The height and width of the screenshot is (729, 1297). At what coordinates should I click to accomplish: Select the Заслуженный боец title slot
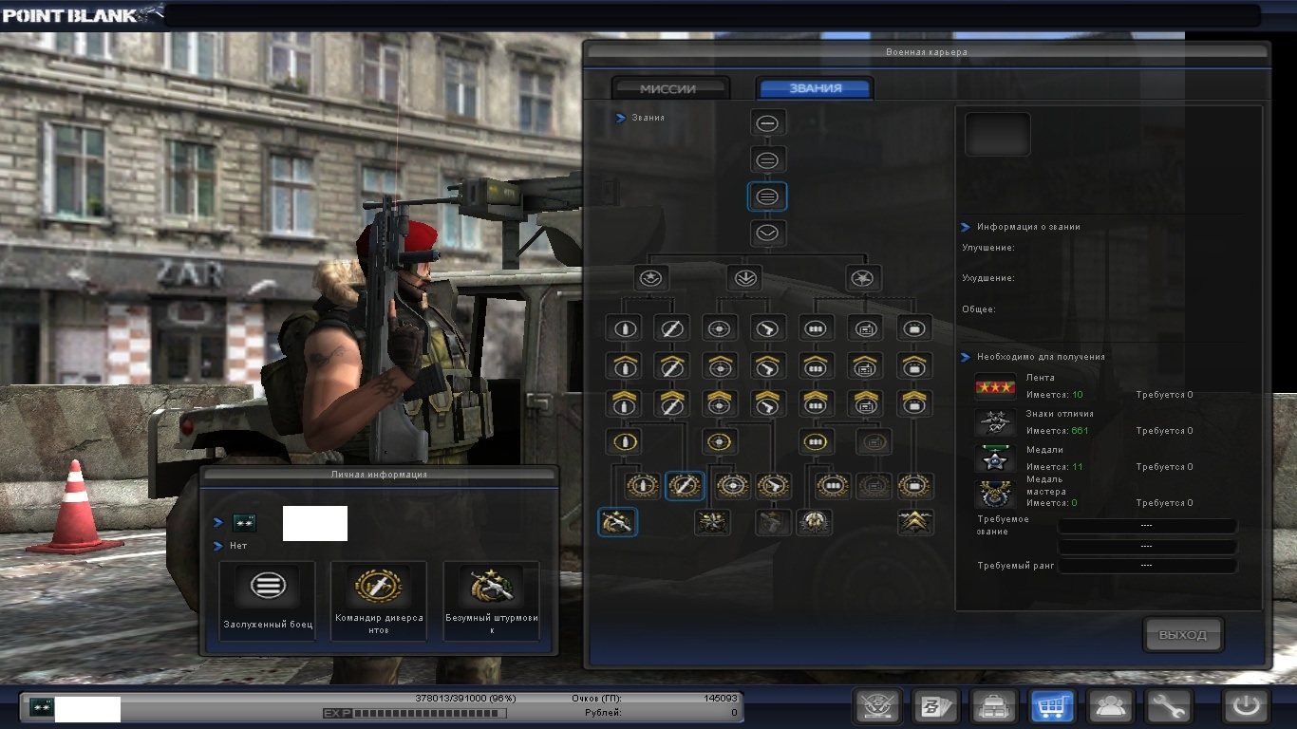[x=268, y=601]
